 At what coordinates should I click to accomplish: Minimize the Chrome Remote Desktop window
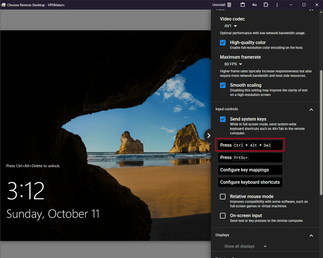(291, 5)
